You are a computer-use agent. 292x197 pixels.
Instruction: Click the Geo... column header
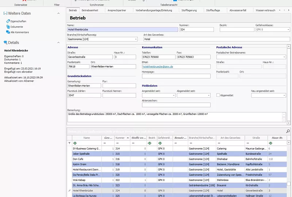click(108, 138)
